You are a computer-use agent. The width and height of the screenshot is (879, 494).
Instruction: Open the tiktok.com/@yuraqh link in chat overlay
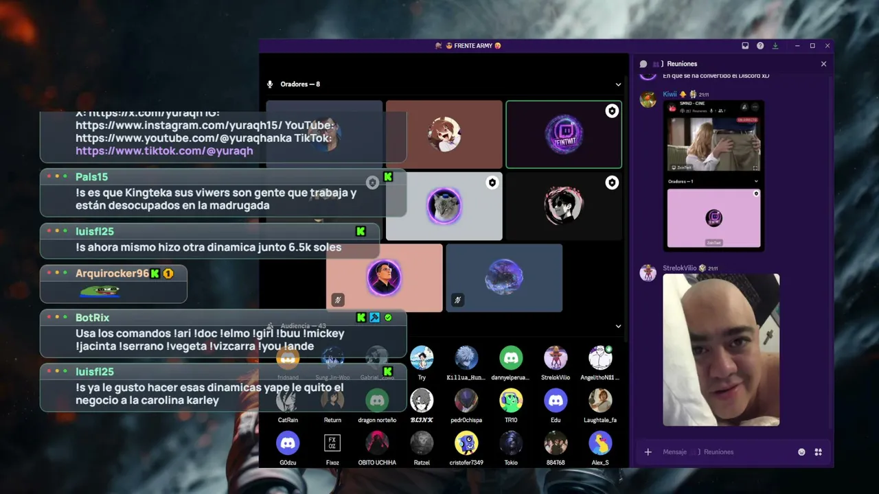pos(164,151)
